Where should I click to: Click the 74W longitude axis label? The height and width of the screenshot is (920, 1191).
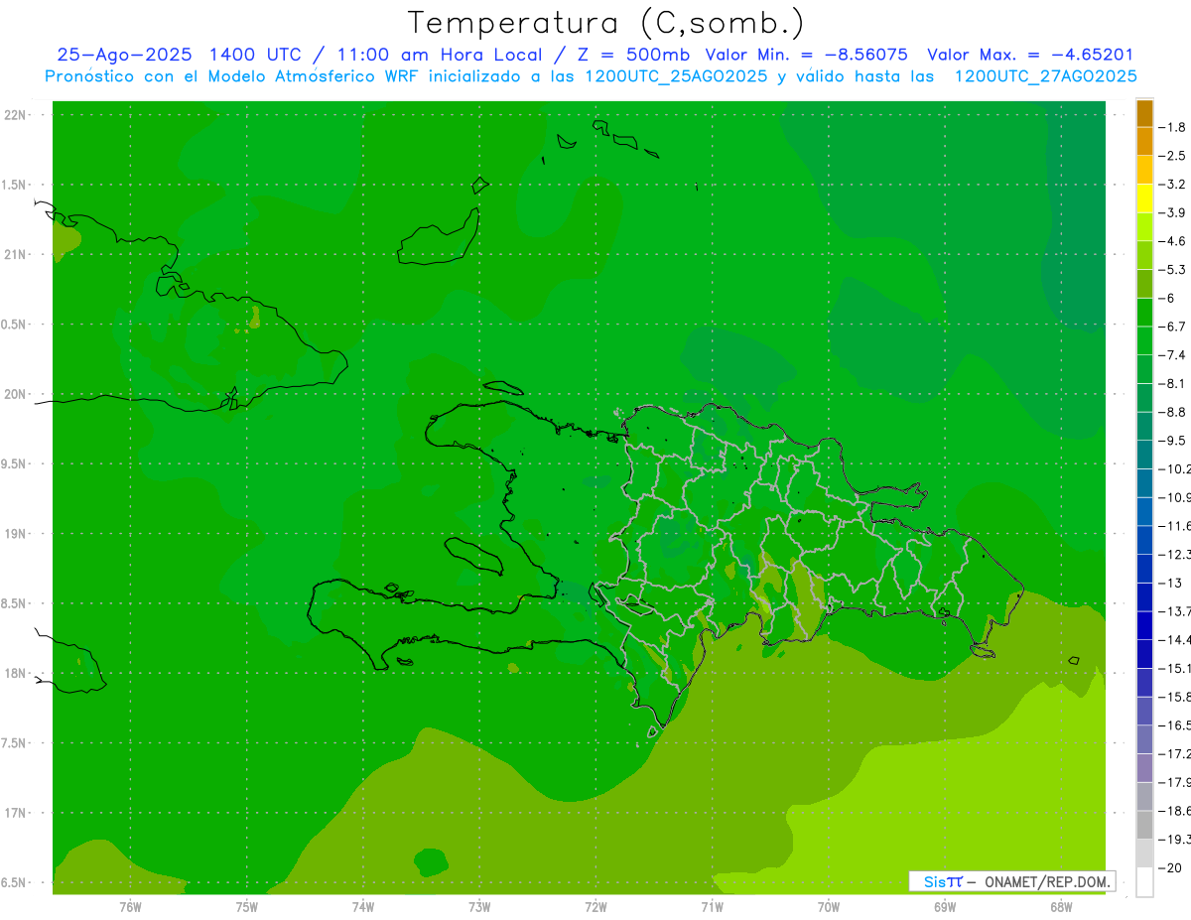pyautogui.click(x=362, y=907)
